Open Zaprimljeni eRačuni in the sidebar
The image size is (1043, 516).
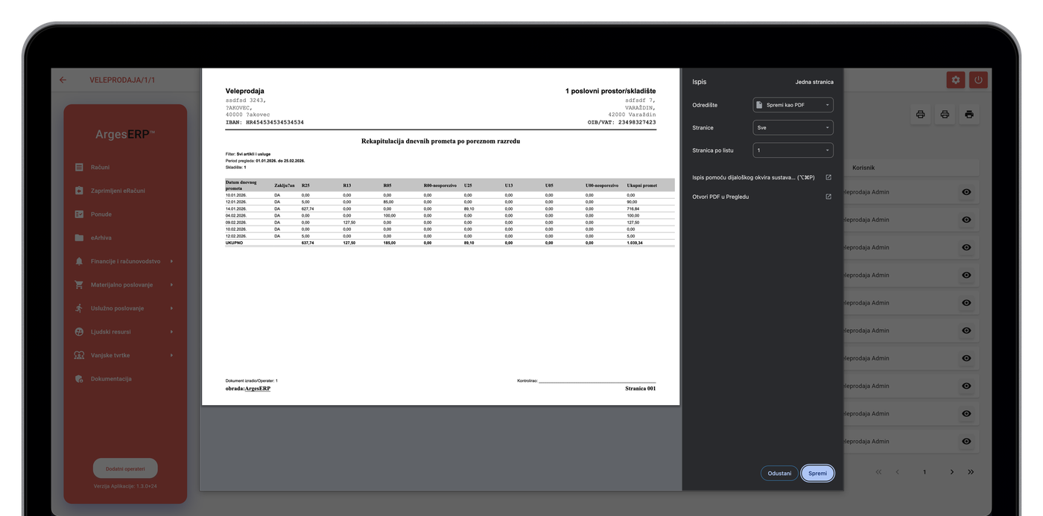pyautogui.click(x=117, y=191)
